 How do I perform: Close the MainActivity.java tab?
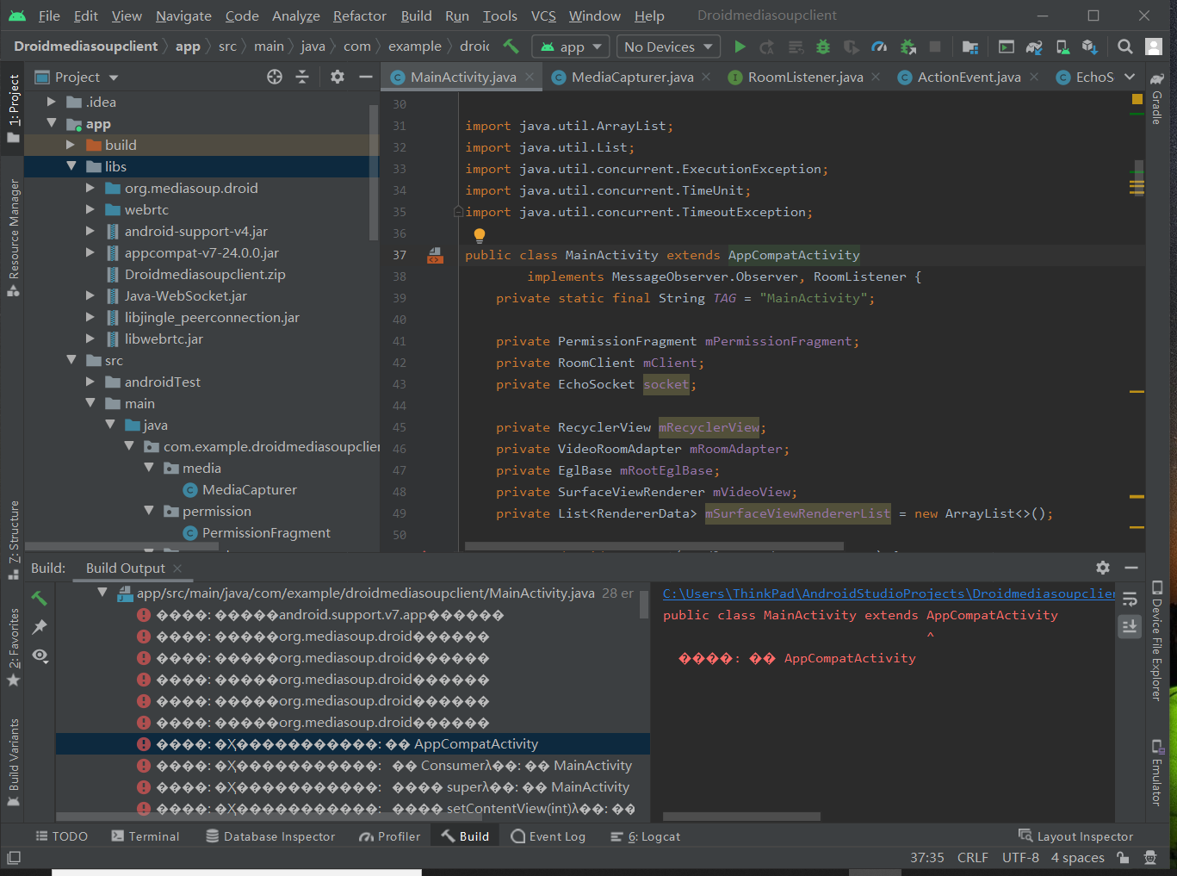530,77
